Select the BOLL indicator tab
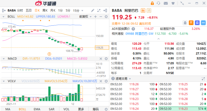The width and height of the screenshot is (207, 111). pyautogui.click(x=22, y=109)
